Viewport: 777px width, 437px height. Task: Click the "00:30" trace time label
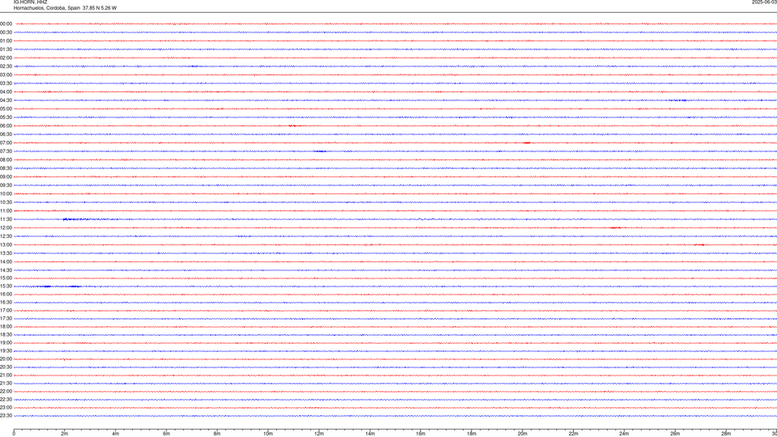click(x=6, y=32)
